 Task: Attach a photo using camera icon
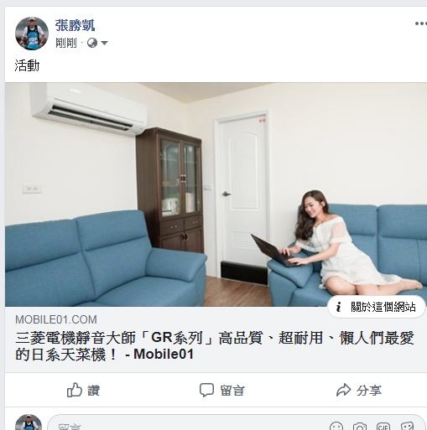pyautogui.click(x=360, y=427)
